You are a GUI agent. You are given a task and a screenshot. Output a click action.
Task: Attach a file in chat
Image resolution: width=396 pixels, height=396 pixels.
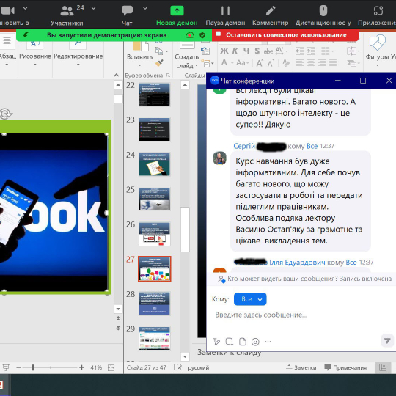pos(243,342)
